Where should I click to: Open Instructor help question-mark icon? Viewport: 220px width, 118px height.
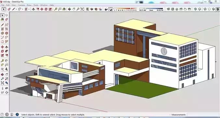click(17, 114)
